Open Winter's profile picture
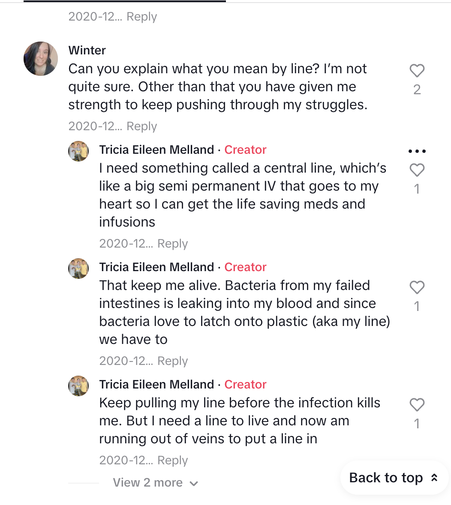Image resolution: width=451 pixels, height=505 pixels. tap(41, 59)
